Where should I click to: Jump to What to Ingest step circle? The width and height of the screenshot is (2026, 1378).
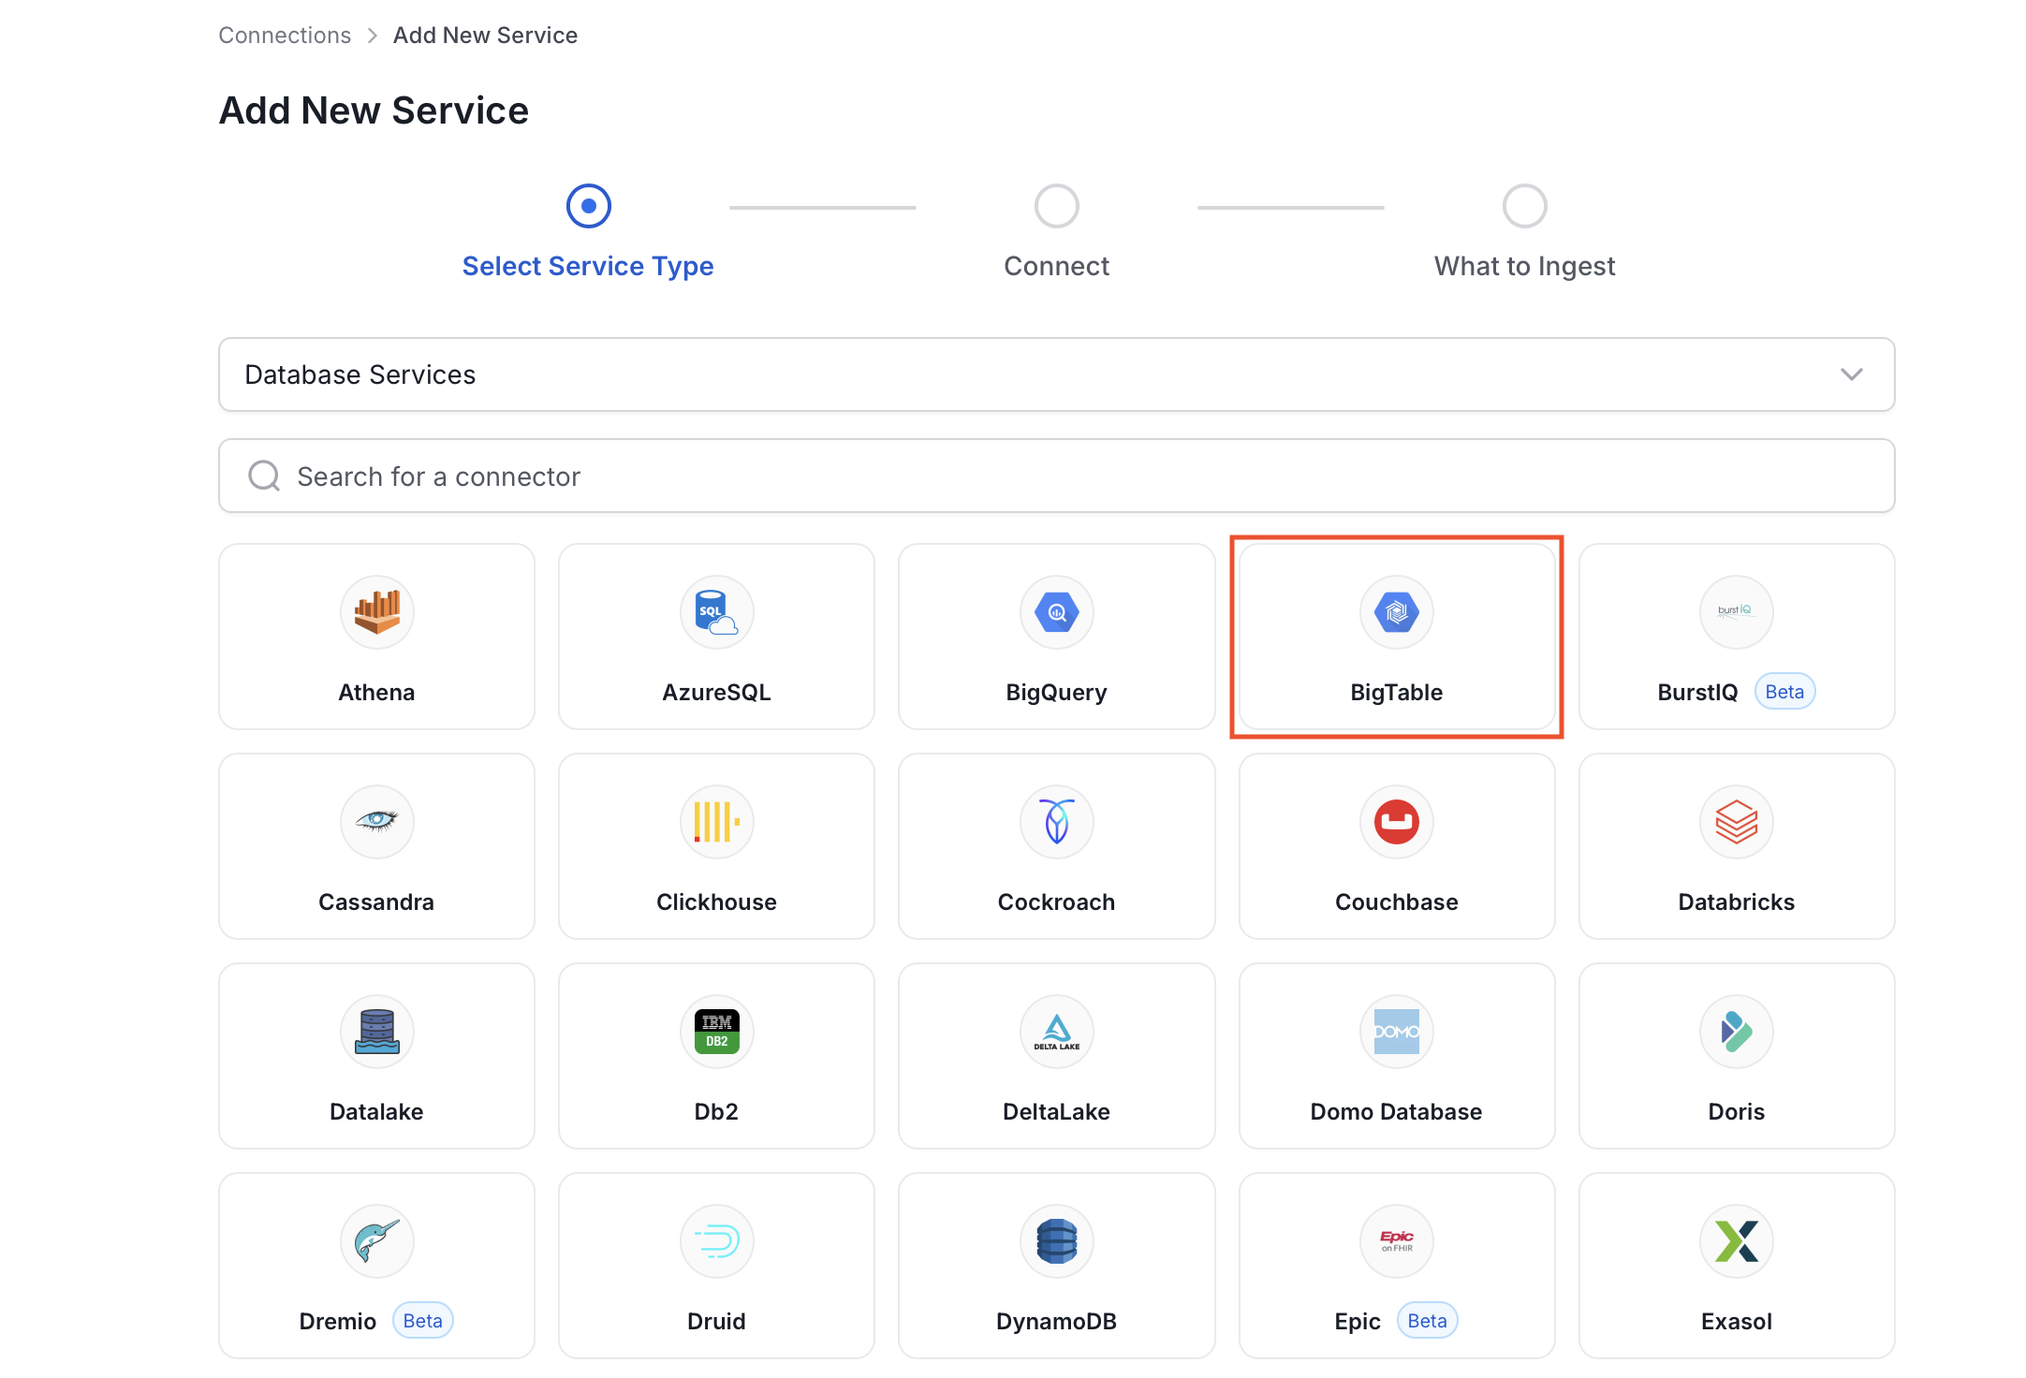1524,206
